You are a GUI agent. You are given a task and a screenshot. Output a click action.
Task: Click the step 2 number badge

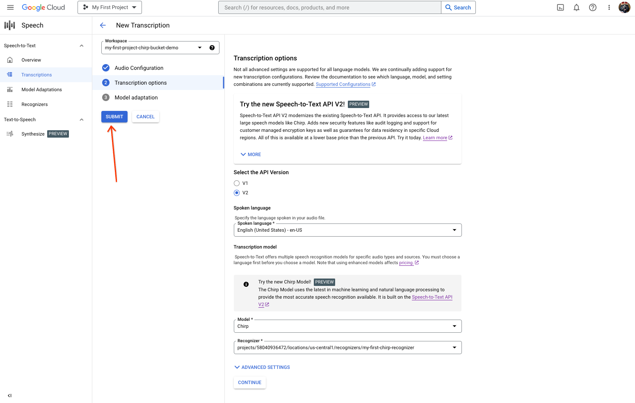point(106,83)
